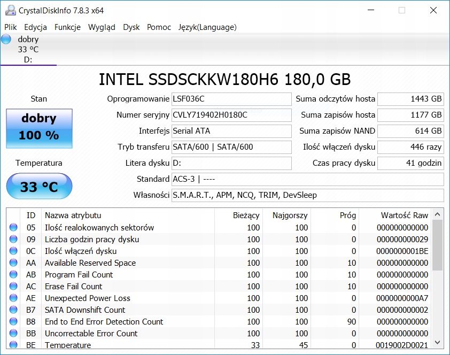Click the Ilość włączeń dysku value 446 razy

click(410, 147)
